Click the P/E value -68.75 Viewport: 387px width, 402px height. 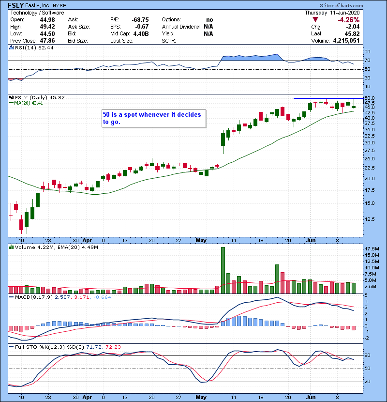[x=140, y=20]
